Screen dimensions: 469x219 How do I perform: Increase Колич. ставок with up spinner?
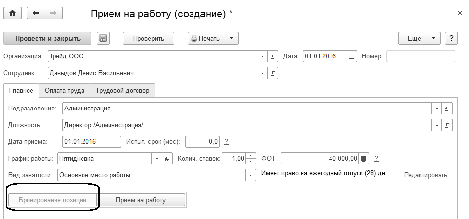(250, 156)
